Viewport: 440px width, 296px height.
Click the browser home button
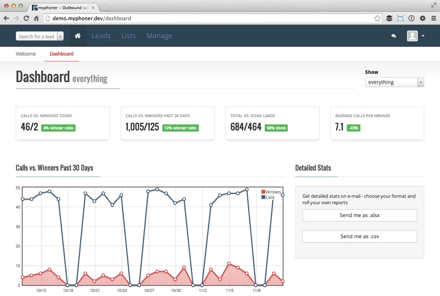click(x=36, y=18)
